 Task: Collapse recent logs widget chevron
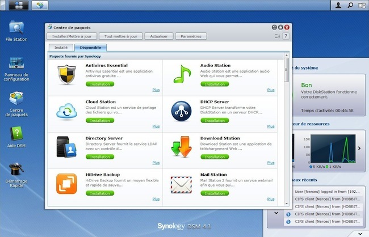[276, 213]
